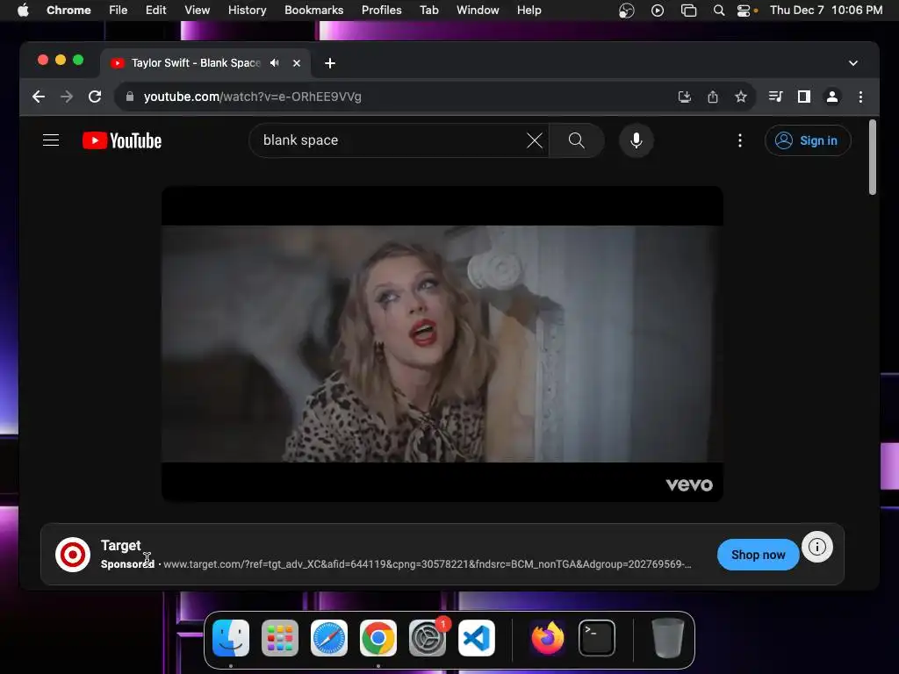Start voice search with the microphone
This screenshot has width=899, height=674.
[636, 140]
